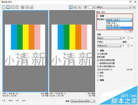Click the preset options arrow button

134,7
